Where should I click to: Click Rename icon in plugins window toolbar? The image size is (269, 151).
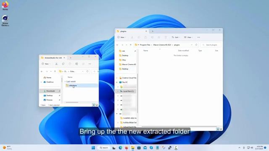tap(152, 37)
